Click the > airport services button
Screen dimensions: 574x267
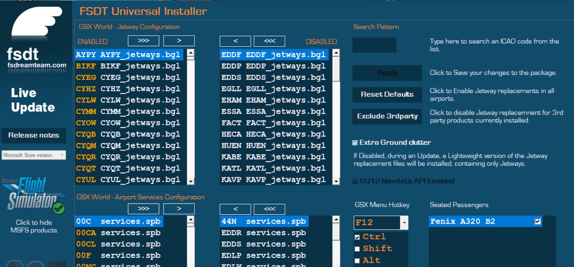pos(179,209)
